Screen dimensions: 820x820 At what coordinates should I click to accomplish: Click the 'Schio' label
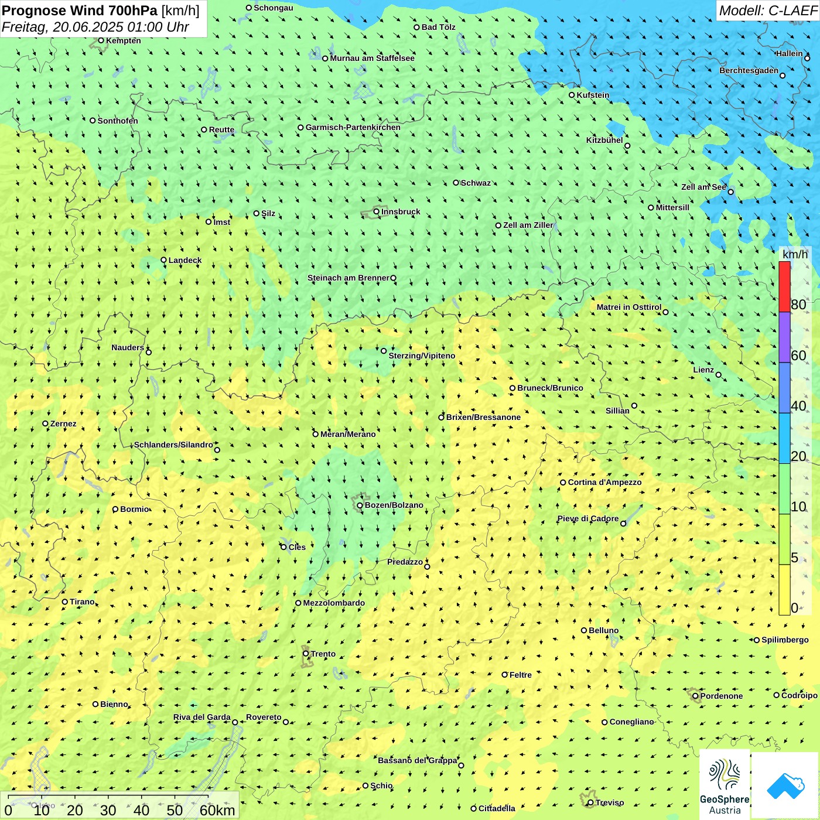(381, 785)
